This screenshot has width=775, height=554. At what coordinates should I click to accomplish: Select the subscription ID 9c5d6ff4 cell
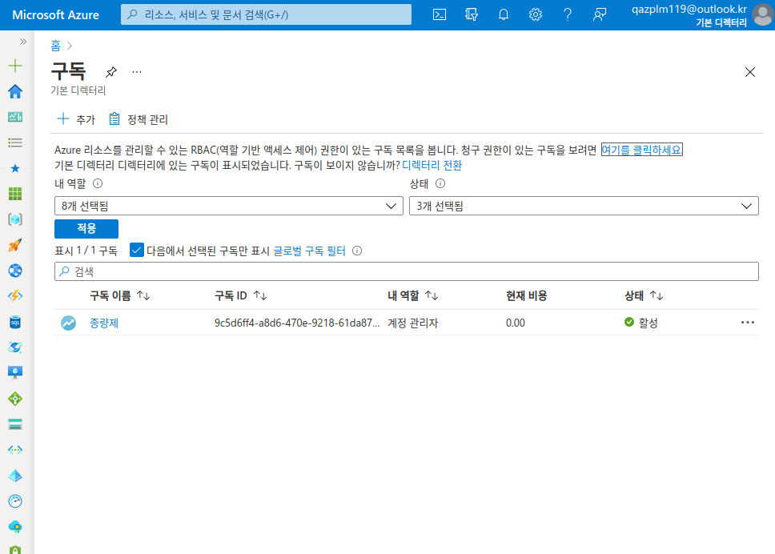point(297,323)
